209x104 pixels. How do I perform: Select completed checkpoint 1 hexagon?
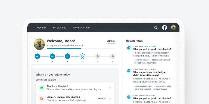point(37,56)
